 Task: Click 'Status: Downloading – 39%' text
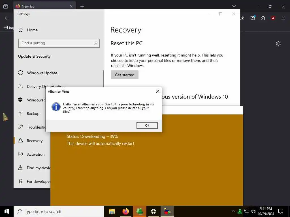point(92,136)
